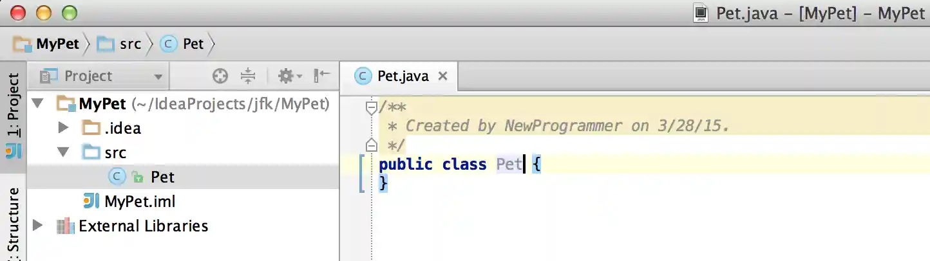Maximize the window with the green button
This screenshot has height=261, width=930.
coord(69,12)
